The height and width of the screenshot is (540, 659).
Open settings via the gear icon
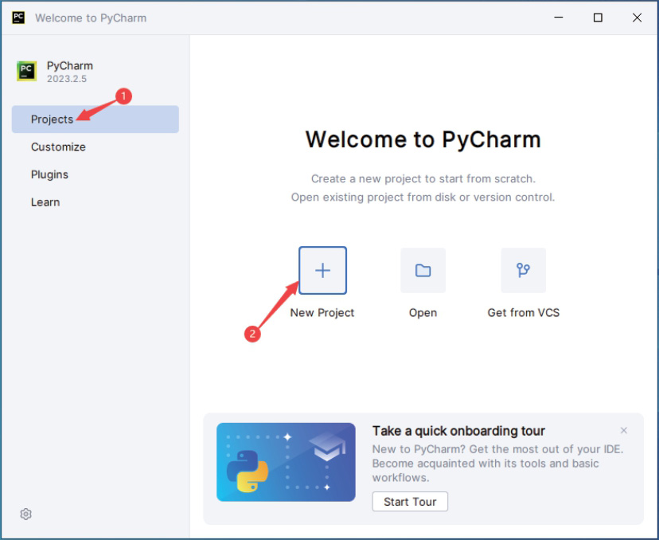26,514
